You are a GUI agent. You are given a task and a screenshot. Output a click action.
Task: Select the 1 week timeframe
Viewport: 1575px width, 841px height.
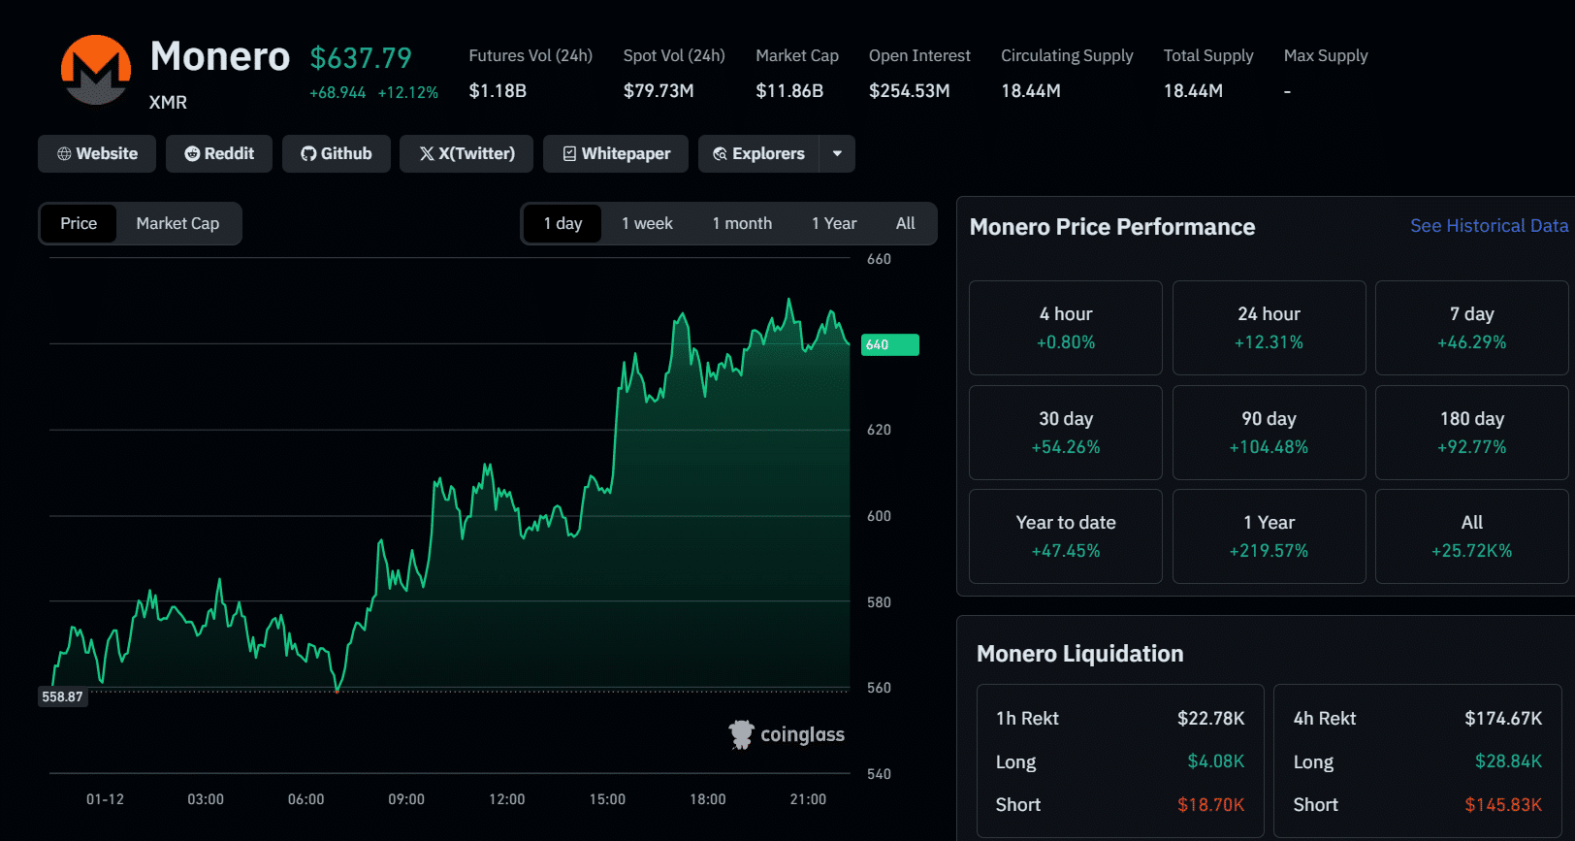647,223
